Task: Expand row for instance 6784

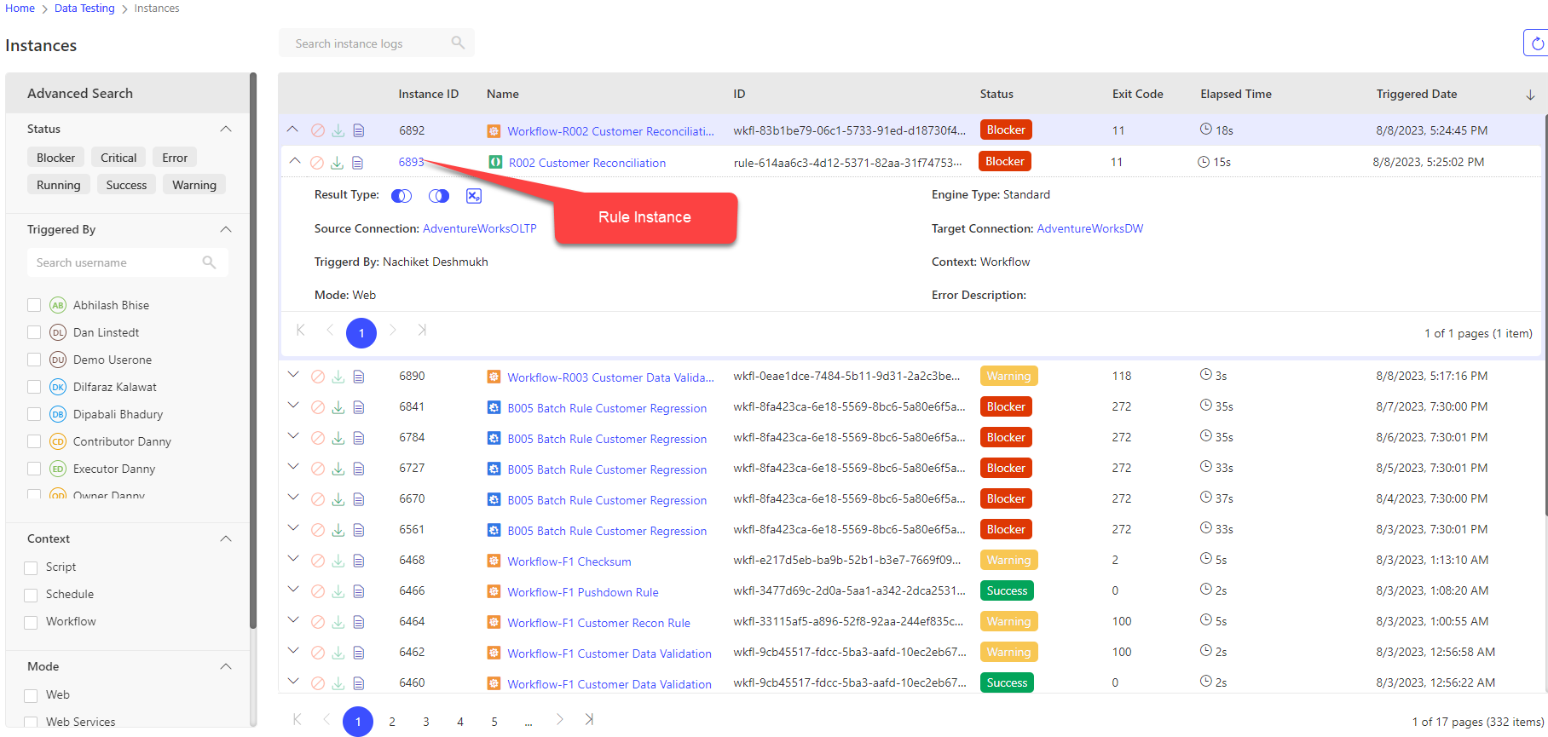Action: pyautogui.click(x=293, y=437)
